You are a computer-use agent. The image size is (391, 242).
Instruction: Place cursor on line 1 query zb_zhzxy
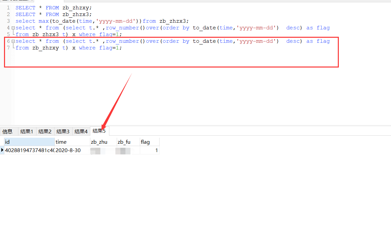click(x=54, y=8)
